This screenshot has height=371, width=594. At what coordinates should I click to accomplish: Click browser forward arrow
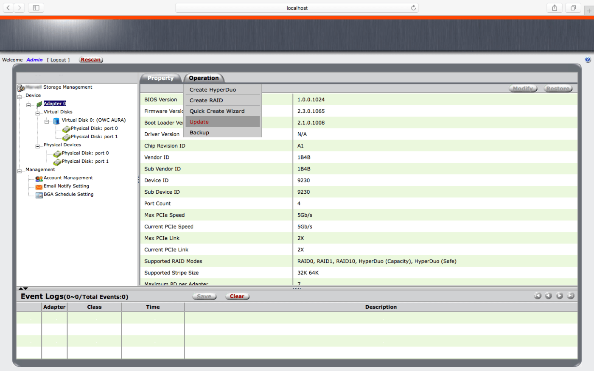point(20,8)
